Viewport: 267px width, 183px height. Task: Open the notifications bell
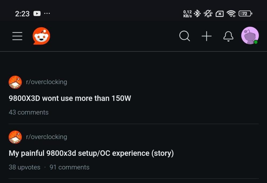[x=228, y=36]
